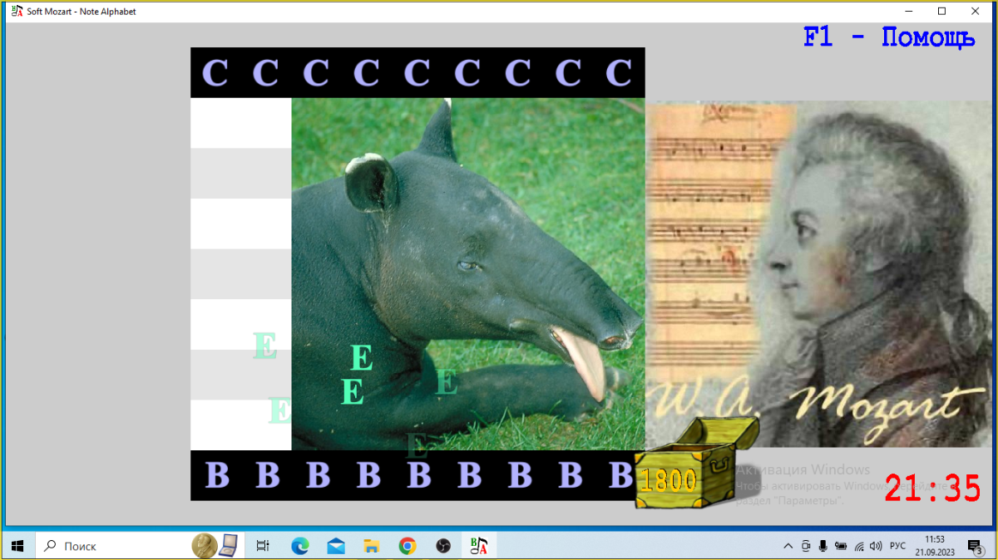The image size is (998, 560).
Task: Click the Meet Now camera tray icon
Action: coord(806,546)
